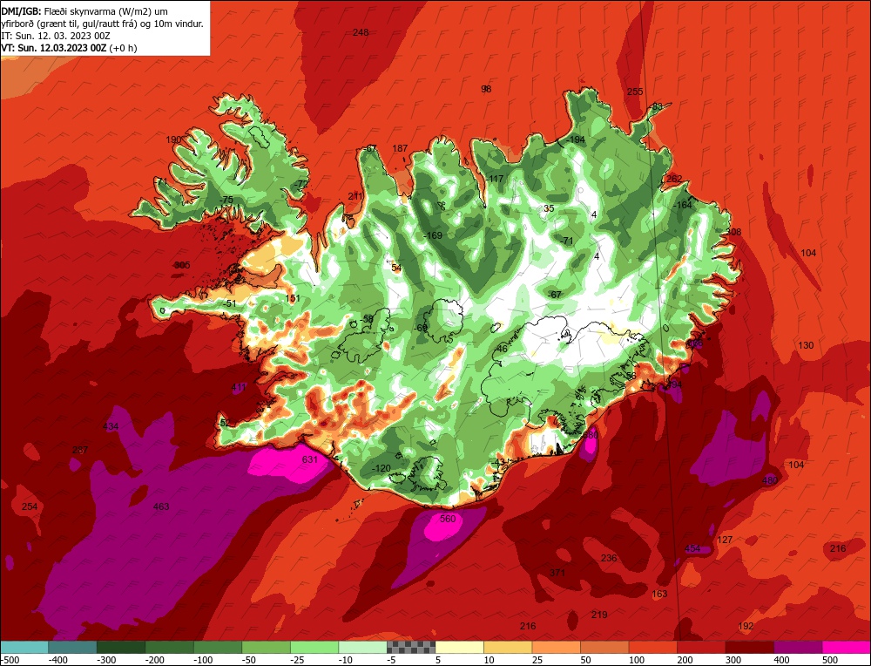Select the map value -120

381,469
